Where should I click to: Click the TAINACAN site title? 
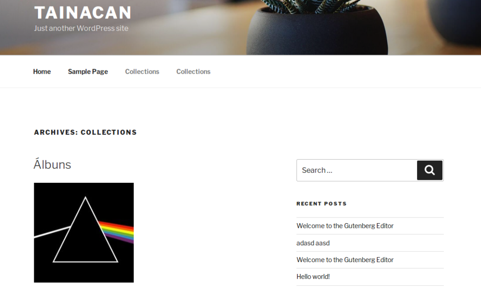tap(83, 13)
